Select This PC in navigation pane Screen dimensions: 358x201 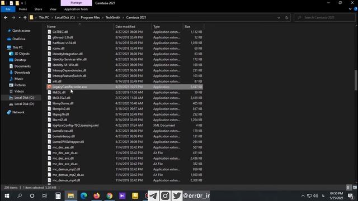coord(17,47)
